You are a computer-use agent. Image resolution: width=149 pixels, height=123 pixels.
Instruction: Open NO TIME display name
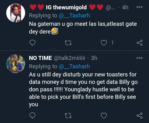pos(40,58)
